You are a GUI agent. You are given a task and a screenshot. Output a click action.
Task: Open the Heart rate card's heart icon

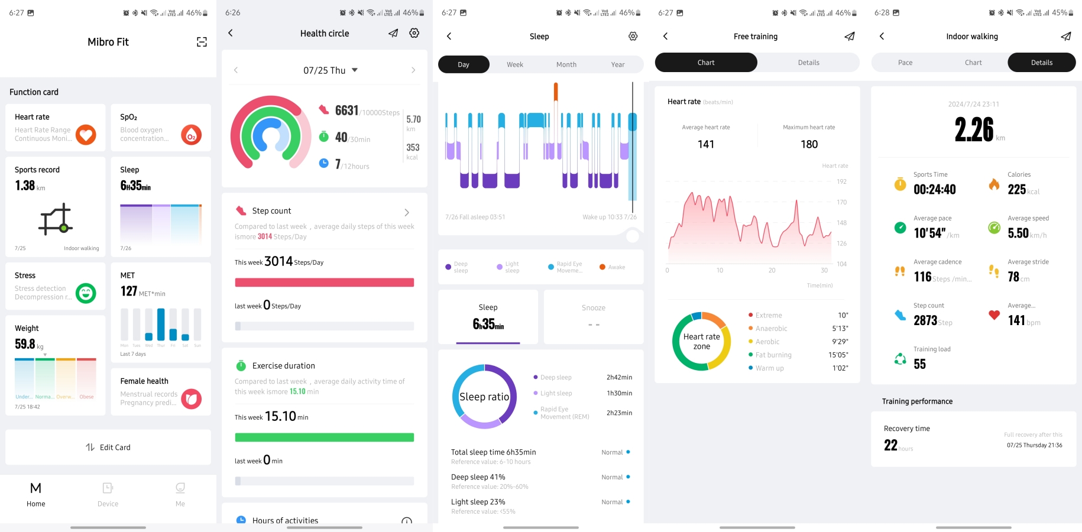86,135
